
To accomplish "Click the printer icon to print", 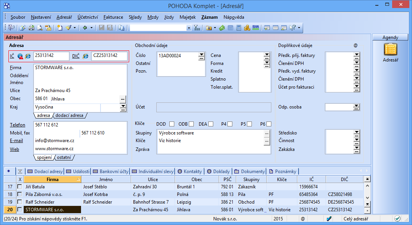I will tap(31, 28).
